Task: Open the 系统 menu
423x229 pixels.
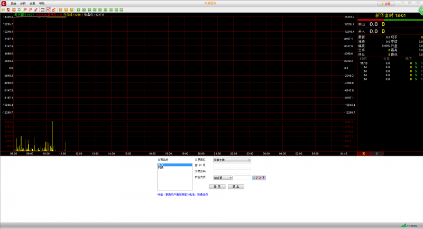Action: click(14, 4)
